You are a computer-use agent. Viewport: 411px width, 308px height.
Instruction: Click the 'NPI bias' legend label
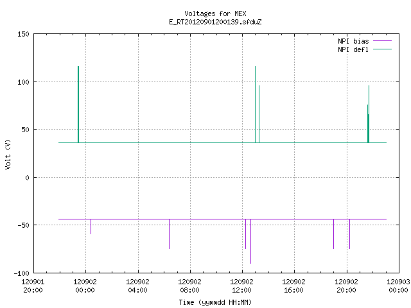click(353, 41)
